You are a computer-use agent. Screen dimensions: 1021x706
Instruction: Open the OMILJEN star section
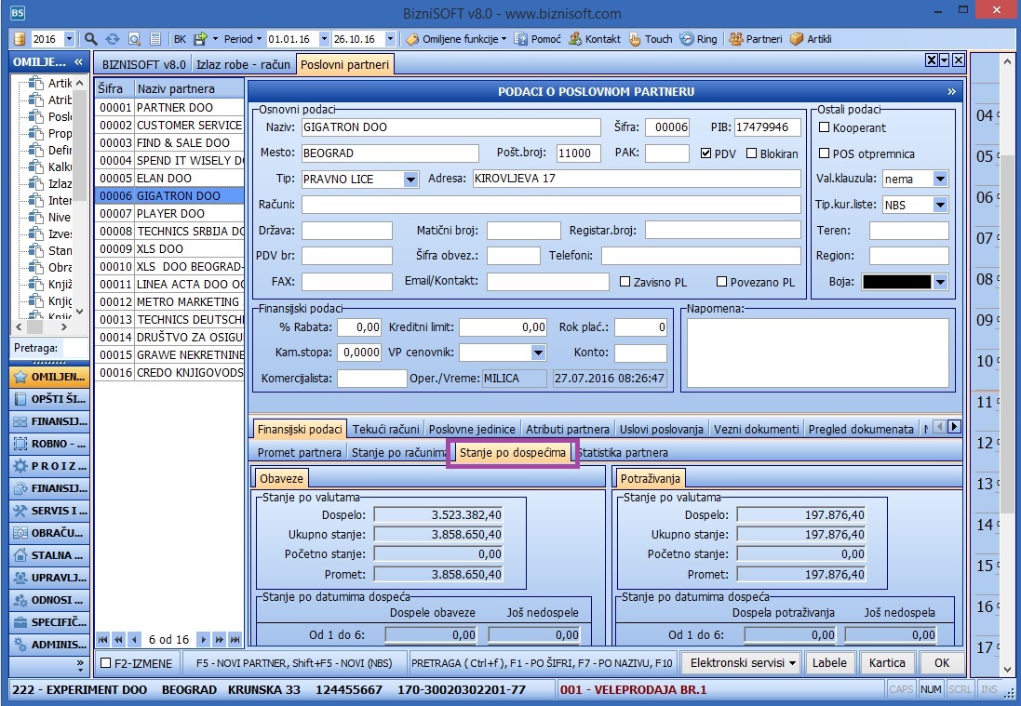click(49, 377)
